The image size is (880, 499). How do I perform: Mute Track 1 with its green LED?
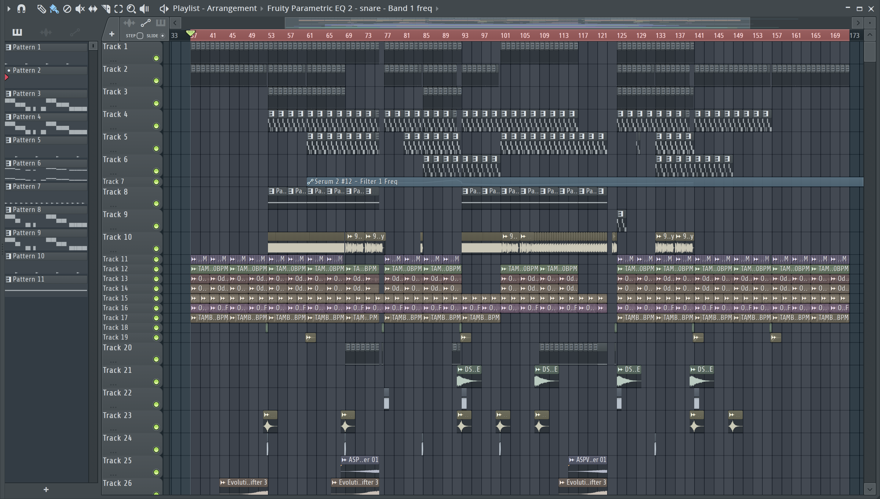156,58
